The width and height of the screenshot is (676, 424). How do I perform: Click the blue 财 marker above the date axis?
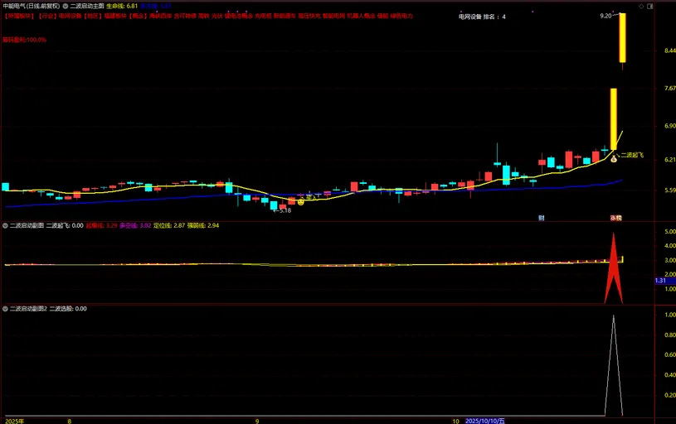(x=541, y=218)
